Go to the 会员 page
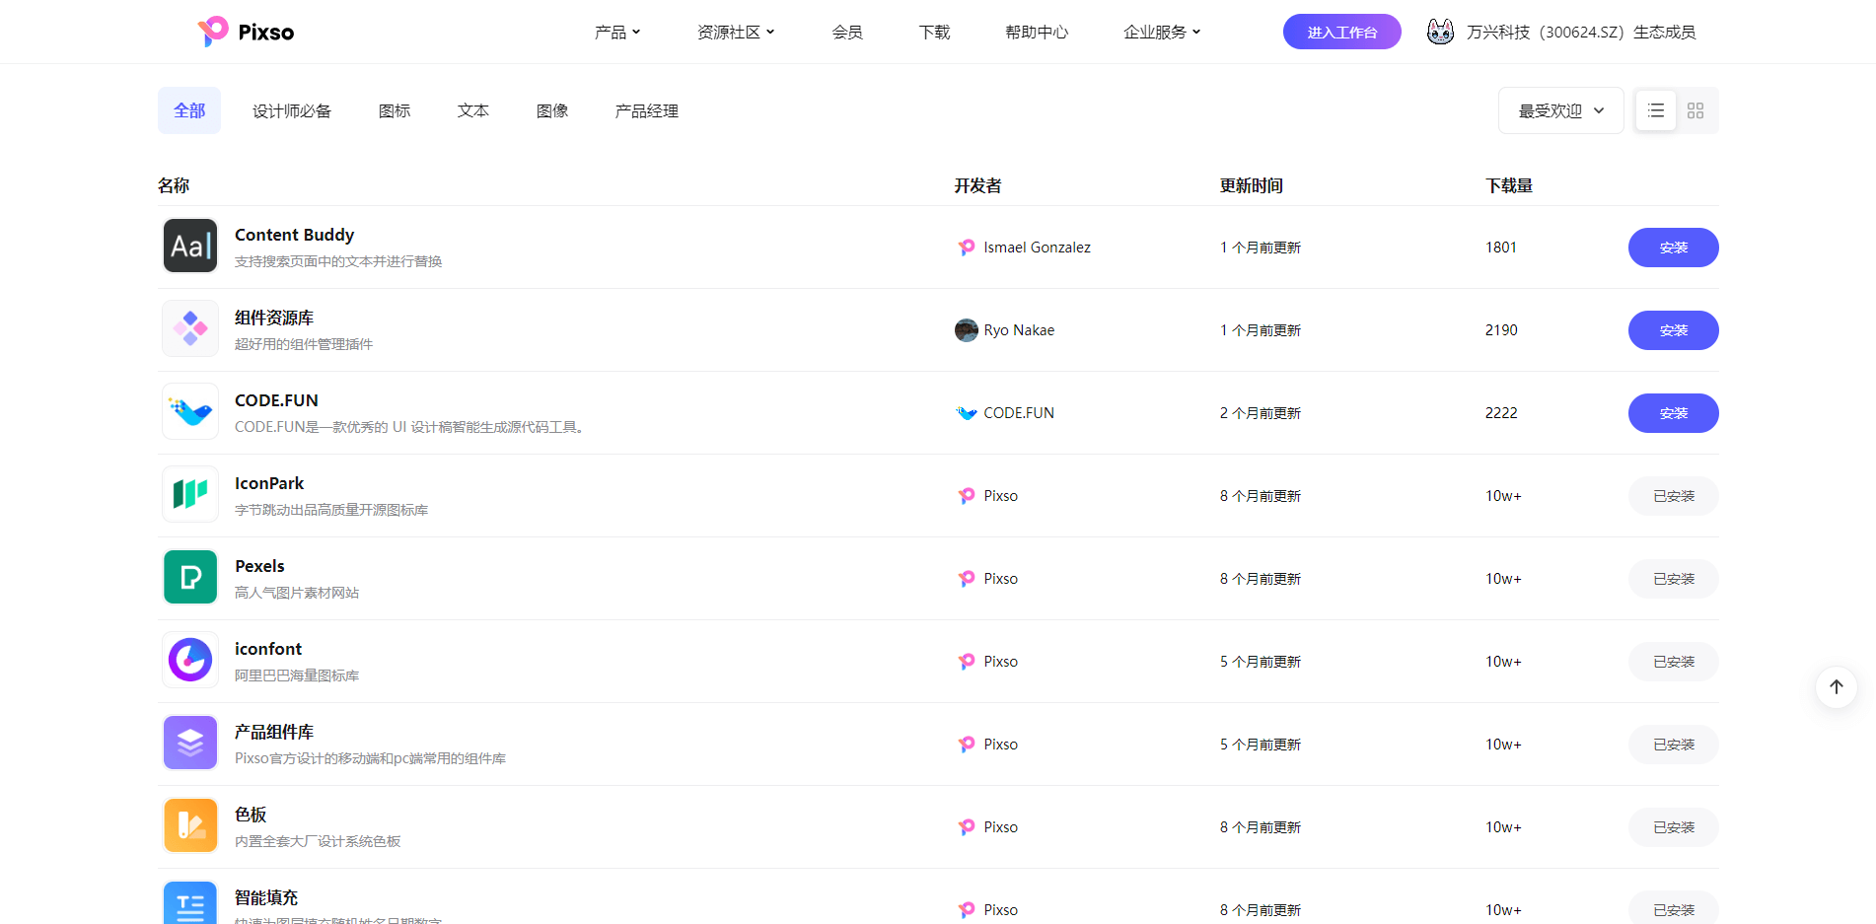The image size is (1876, 924). click(847, 33)
